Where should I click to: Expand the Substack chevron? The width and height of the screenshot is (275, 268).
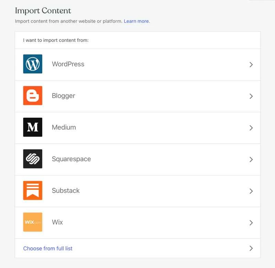[x=251, y=191]
